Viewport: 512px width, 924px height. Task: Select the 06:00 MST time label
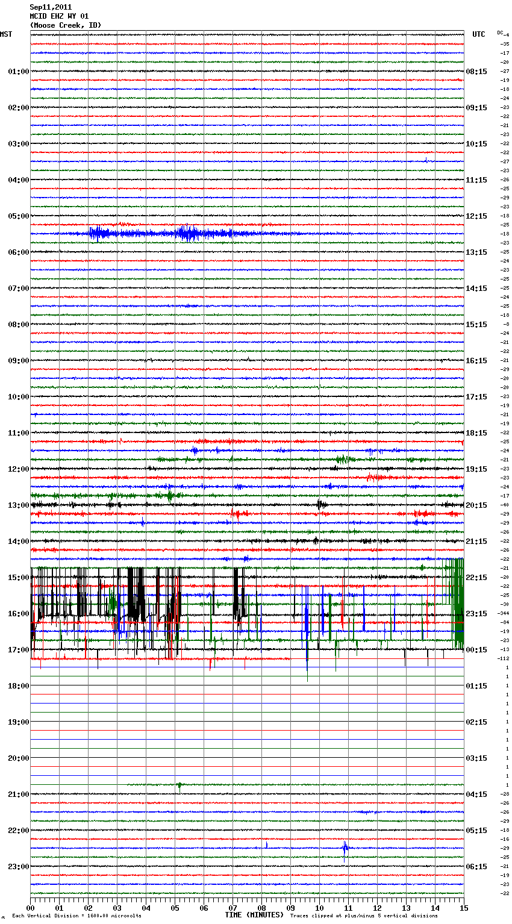tap(19, 252)
